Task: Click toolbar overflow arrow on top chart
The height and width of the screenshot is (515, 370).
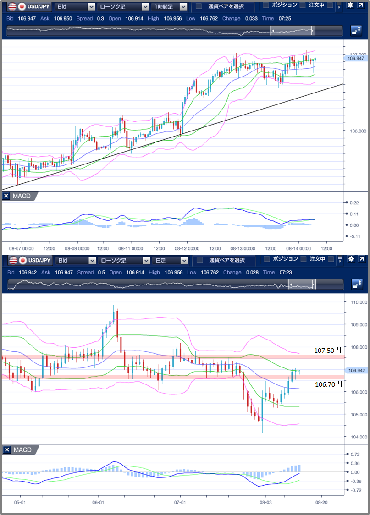Action: click(338, 6)
